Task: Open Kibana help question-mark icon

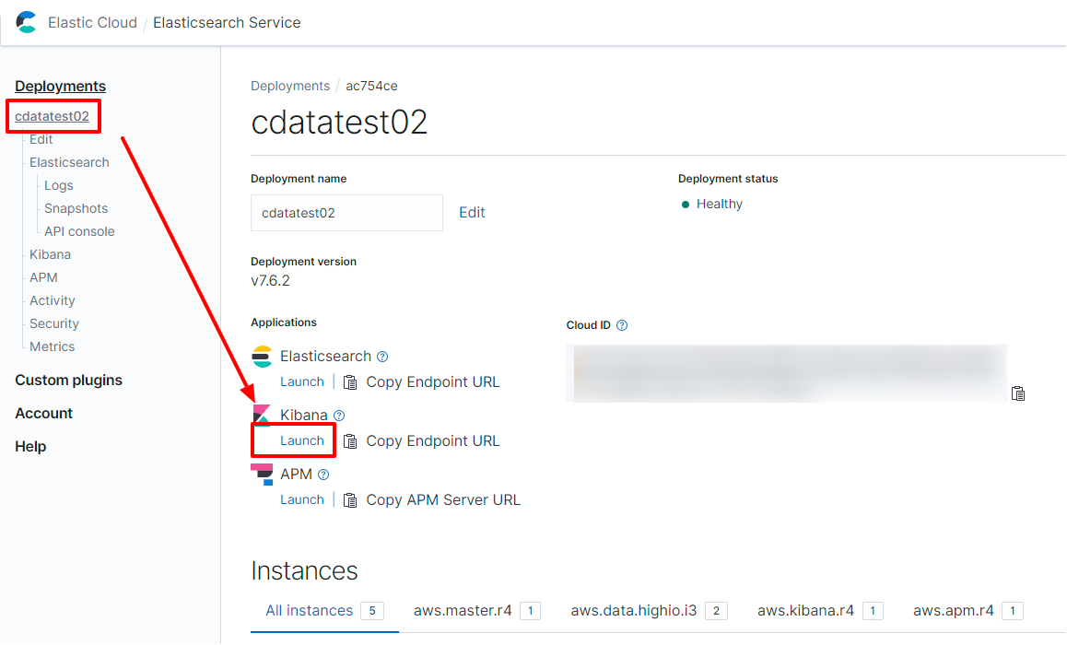Action: 339,416
